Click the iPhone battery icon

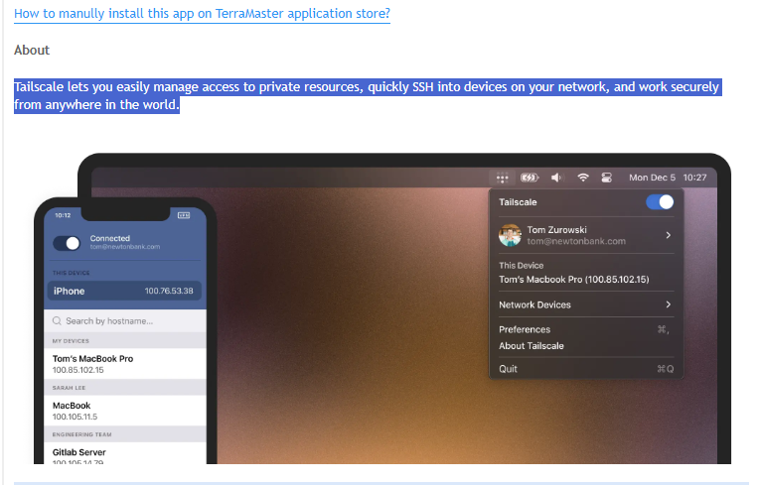[x=184, y=215]
